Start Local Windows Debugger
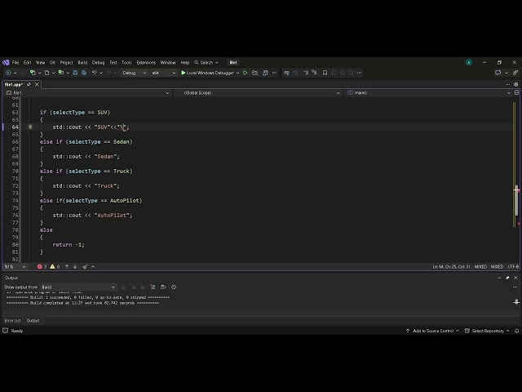Image resolution: width=522 pixels, height=392 pixels. pyautogui.click(x=207, y=73)
